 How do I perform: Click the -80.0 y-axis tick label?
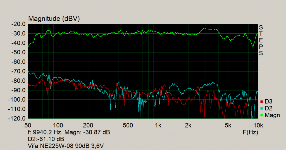(18, 81)
